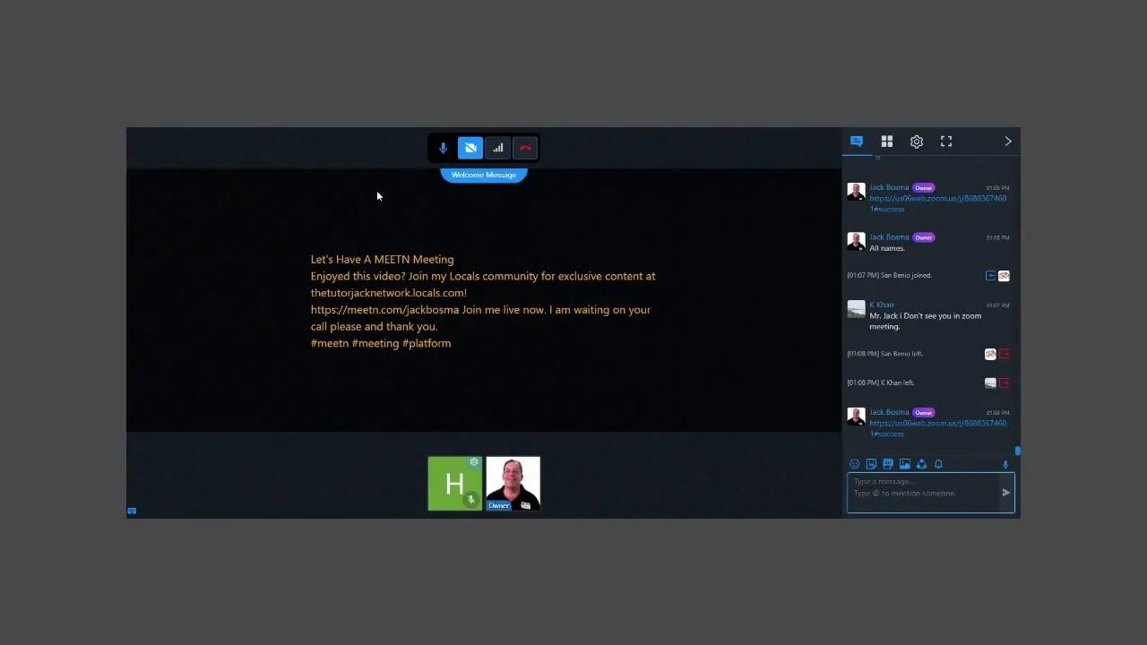The width and height of the screenshot is (1147, 645).
Task: Click the voice message microphone in chat toolbar
Action: [x=1005, y=464]
